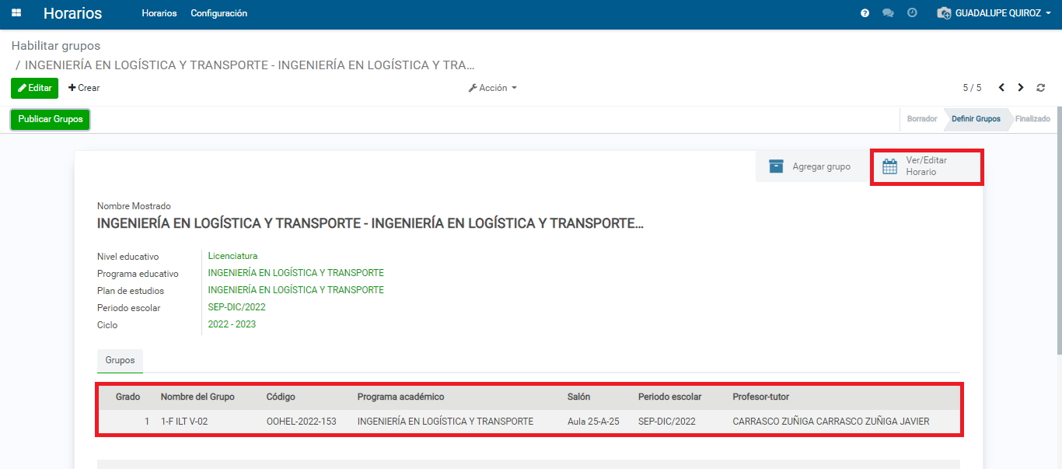
Task: Click the Crear button
Action: [84, 88]
